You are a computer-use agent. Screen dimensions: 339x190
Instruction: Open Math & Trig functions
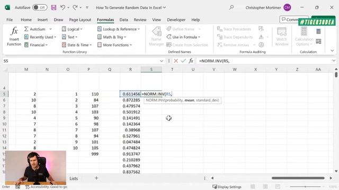tap(112, 37)
